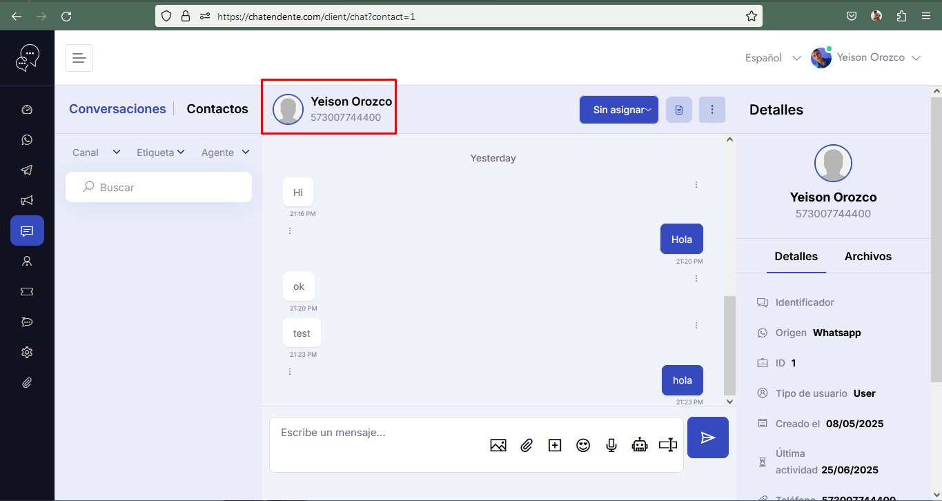Click the contact avatar in chat header
The height and width of the screenshot is (501, 942).
tap(288, 109)
